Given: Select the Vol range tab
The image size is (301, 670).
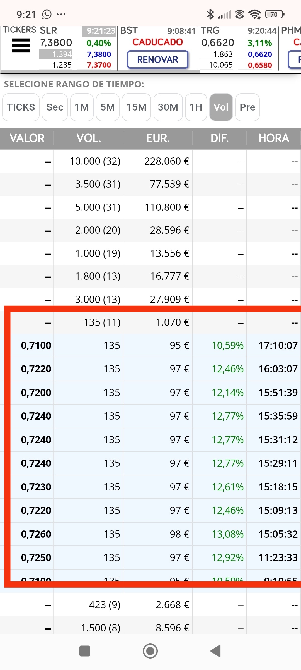Looking at the screenshot, I should (x=221, y=107).
